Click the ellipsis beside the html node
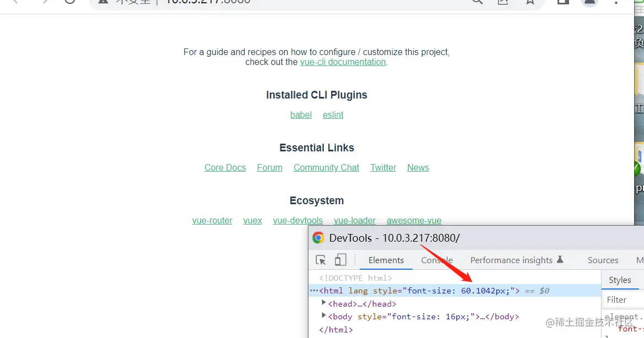 (314, 291)
